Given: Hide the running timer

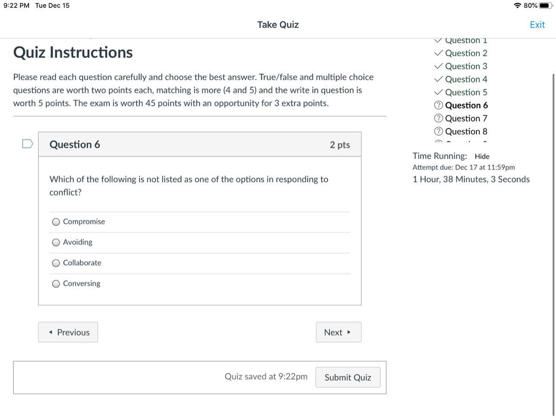Looking at the screenshot, I should point(482,157).
